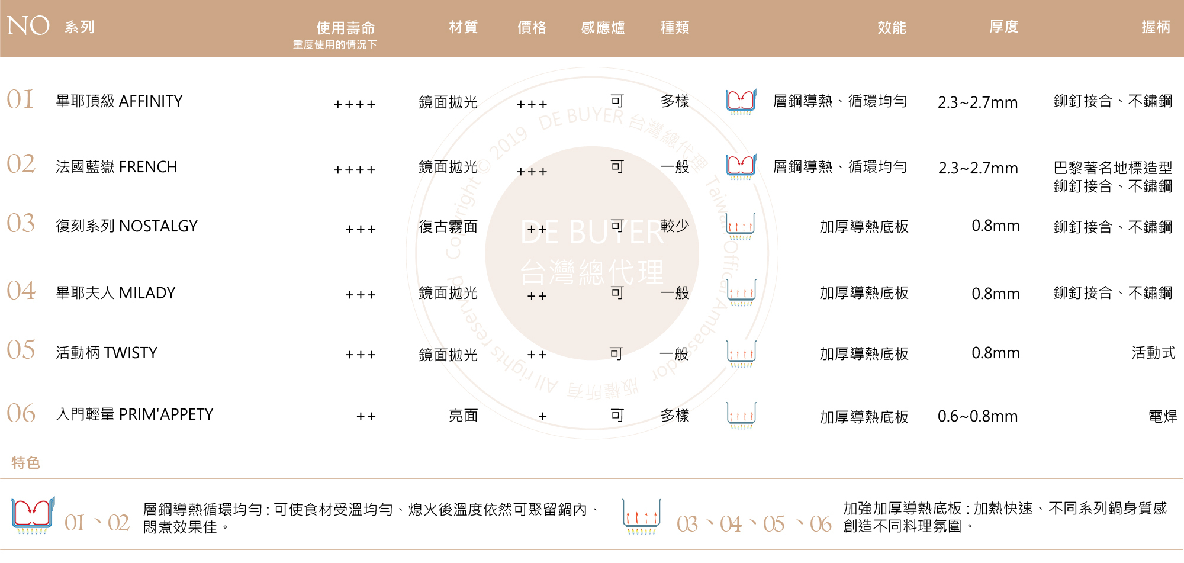Image resolution: width=1184 pixels, height=563 pixels.
Task: Click the '感應爐' column header
Action: click(x=603, y=27)
